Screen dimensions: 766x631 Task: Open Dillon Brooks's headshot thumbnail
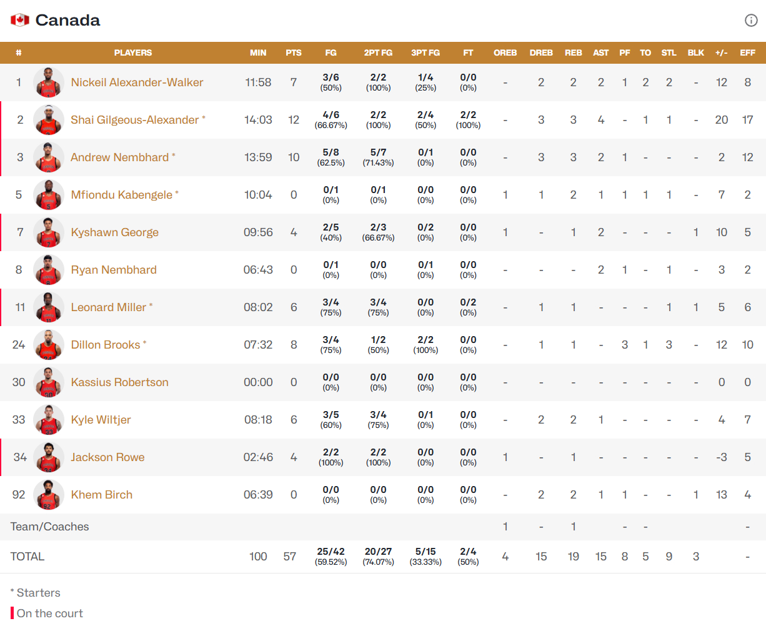click(x=49, y=345)
